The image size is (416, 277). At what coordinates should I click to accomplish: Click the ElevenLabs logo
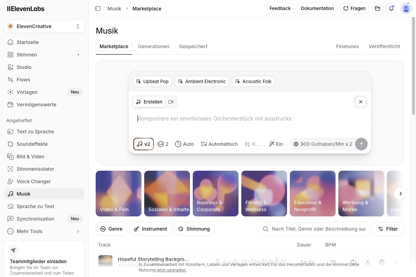tap(26, 9)
